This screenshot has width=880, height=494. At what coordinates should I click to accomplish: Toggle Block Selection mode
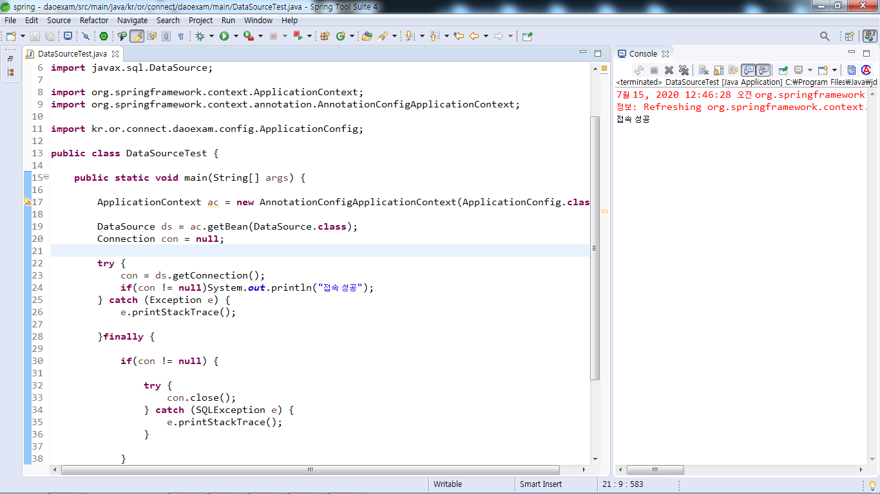tap(166, 37)
